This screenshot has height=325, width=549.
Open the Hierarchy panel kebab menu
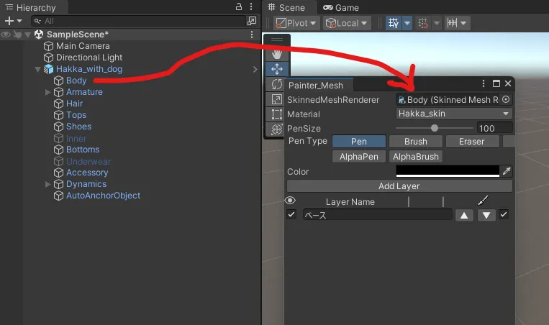click(251, 6)
